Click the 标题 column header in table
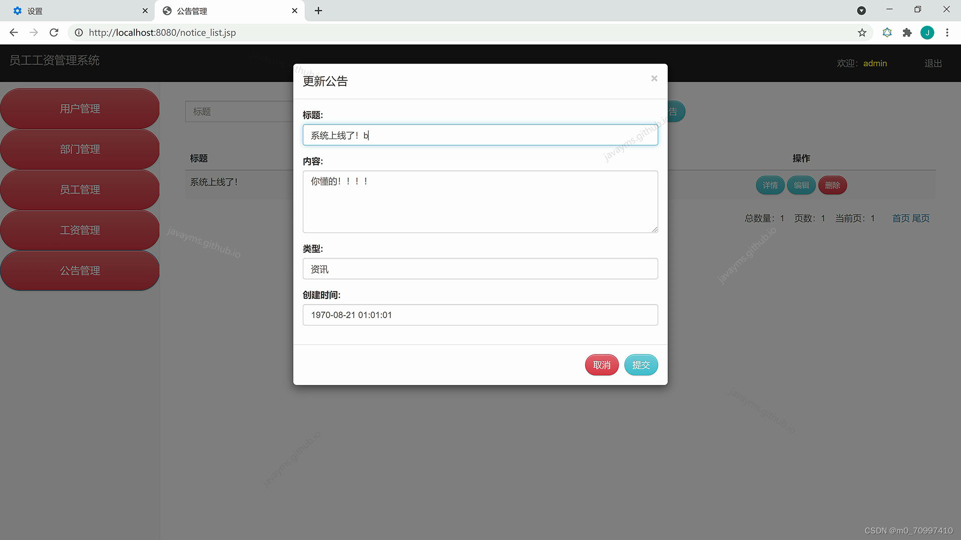The width and height of the screenshot is (961, 540). coord(199,158)
